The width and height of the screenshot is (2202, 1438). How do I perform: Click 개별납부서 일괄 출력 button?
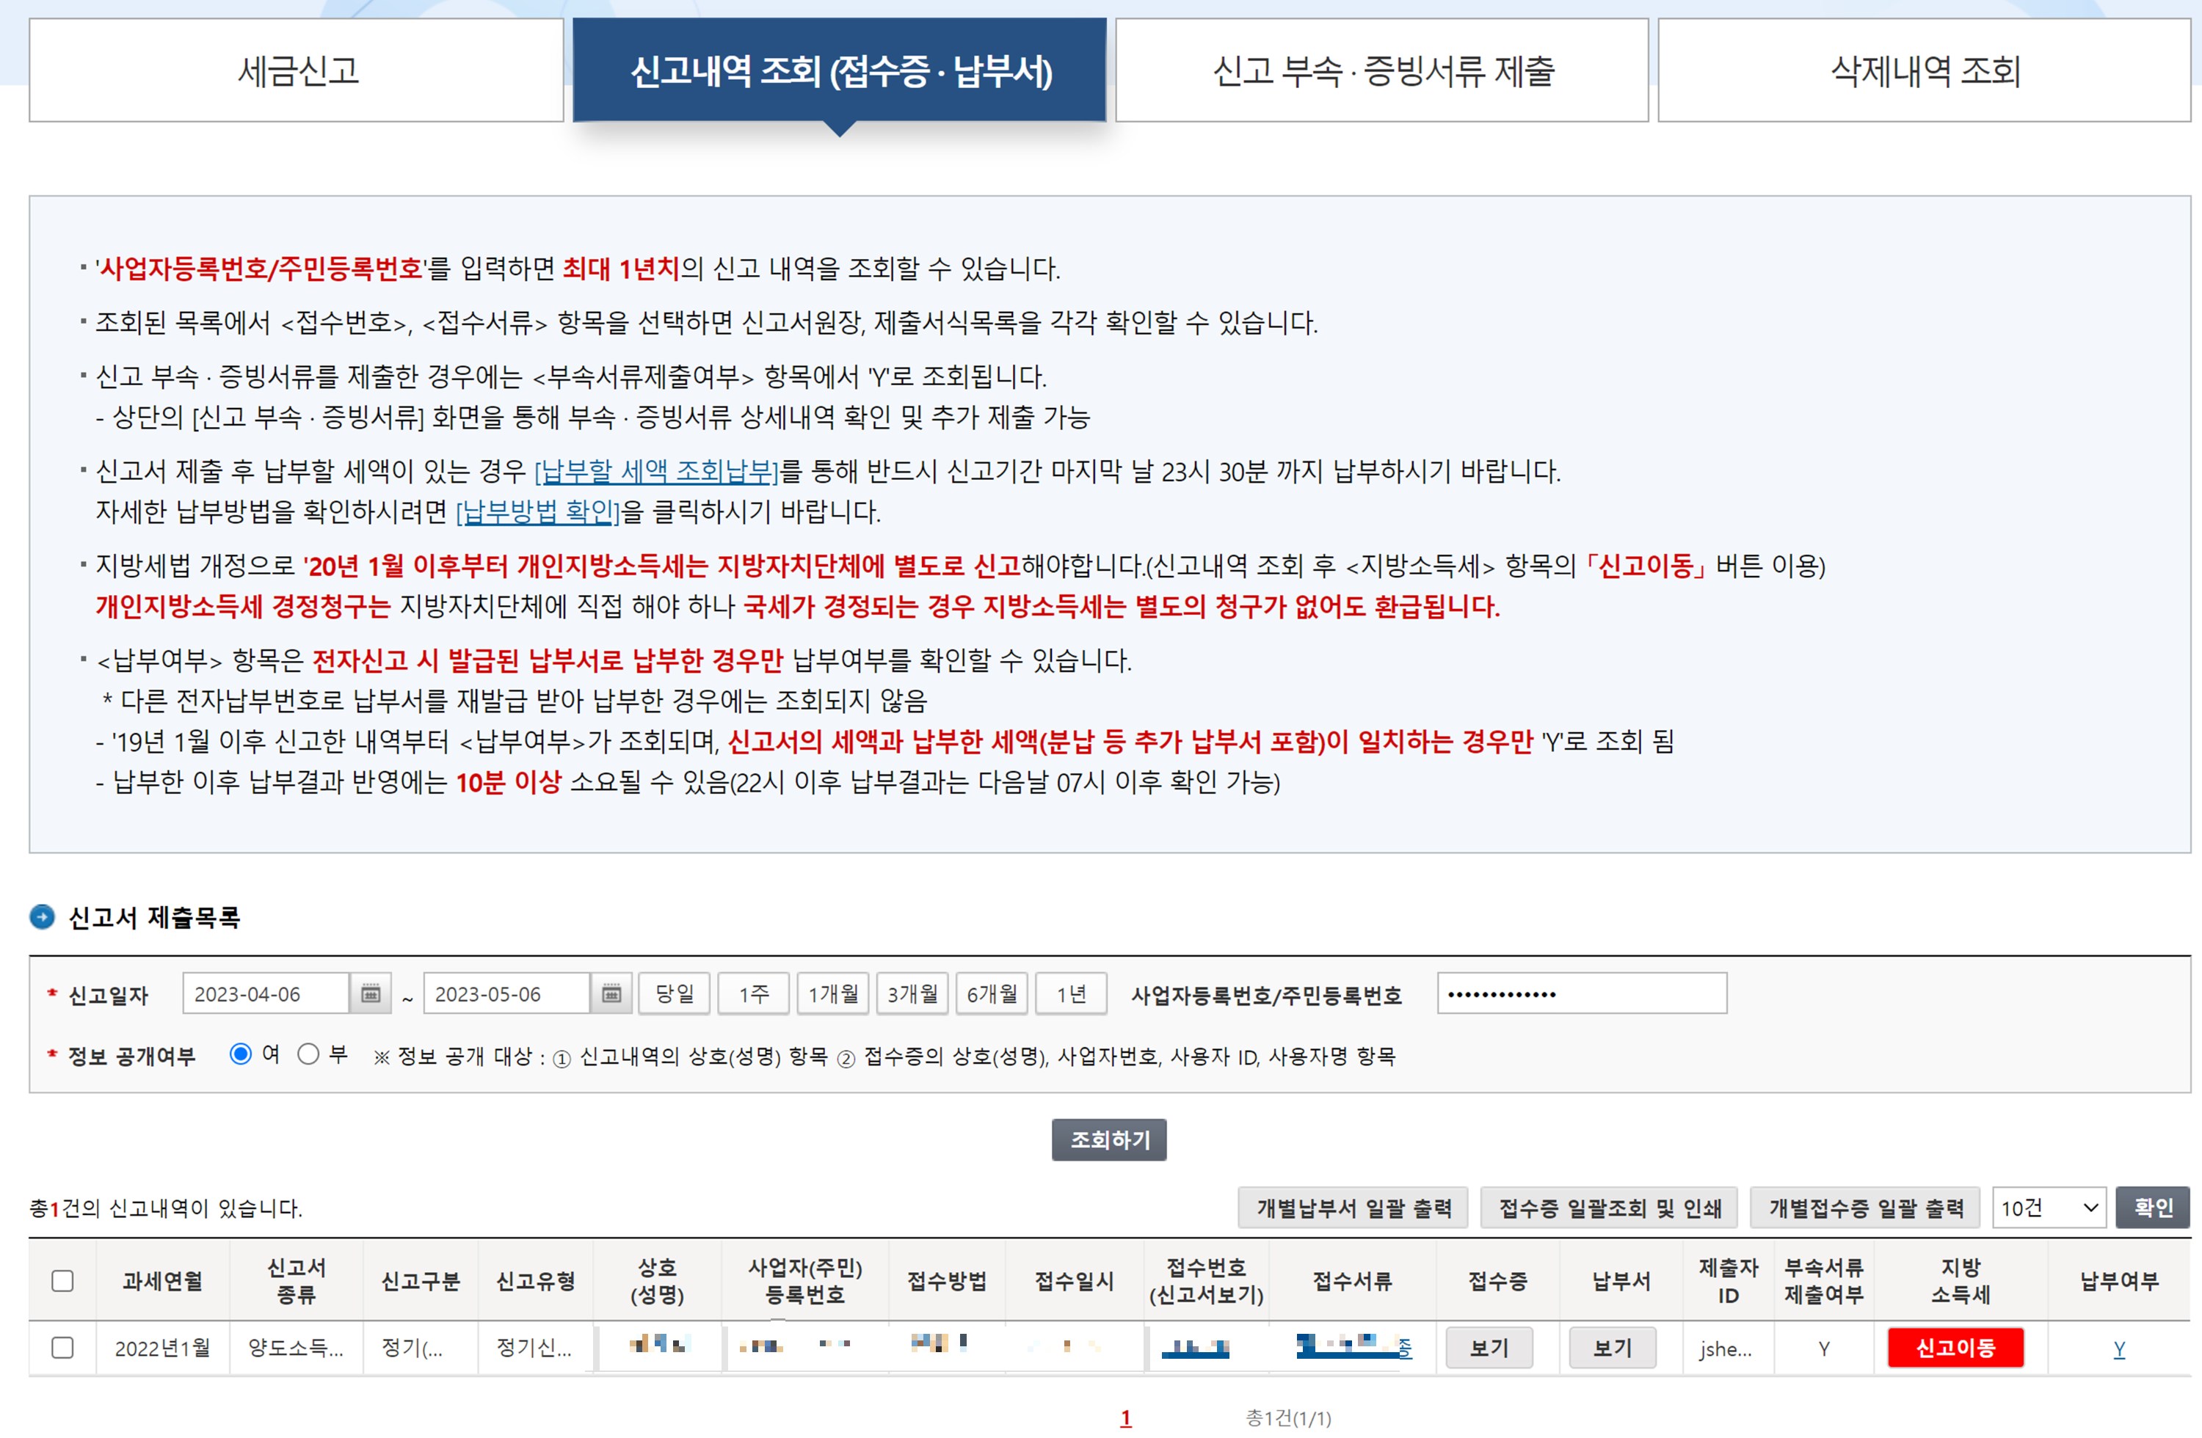tap(1353, 1208)
